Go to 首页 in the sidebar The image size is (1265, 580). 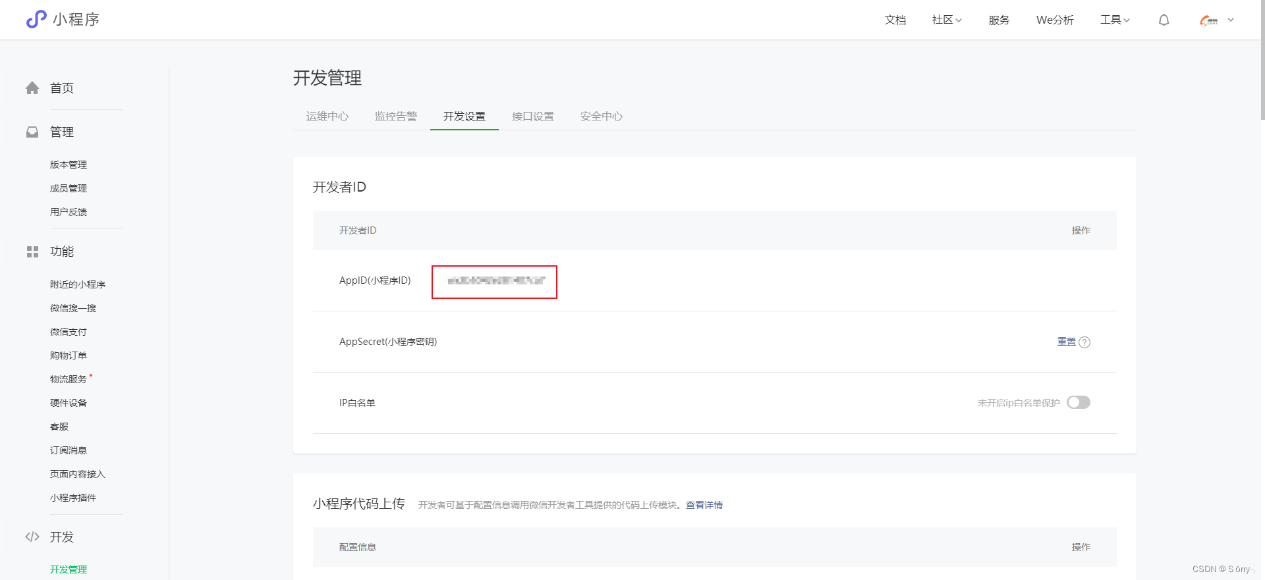62,88
